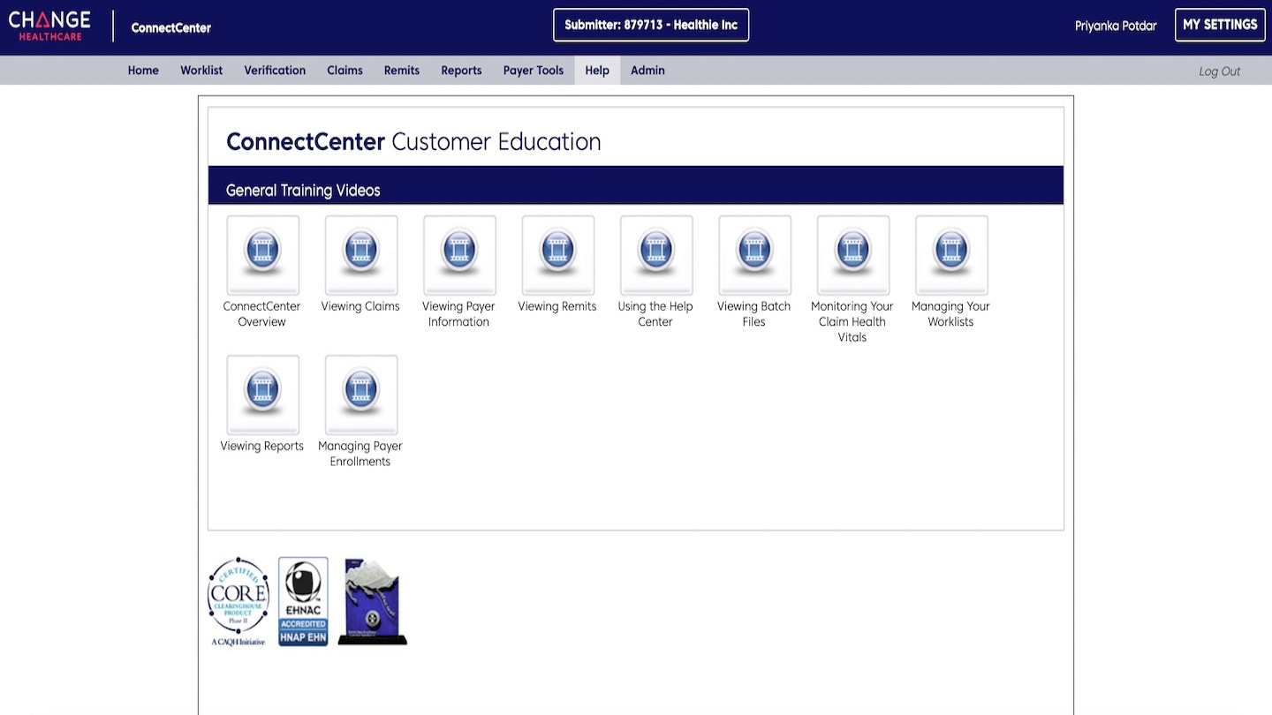The image size is (1272, 715).
Task: Click the blue award trophy image
Action: coord(373,601)
